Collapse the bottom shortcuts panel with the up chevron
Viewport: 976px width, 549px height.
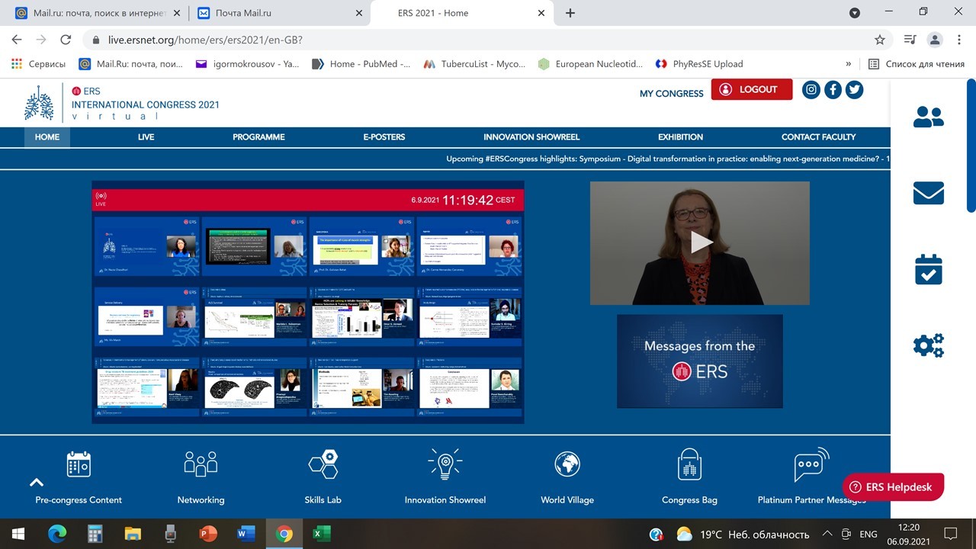pos(36,482)
